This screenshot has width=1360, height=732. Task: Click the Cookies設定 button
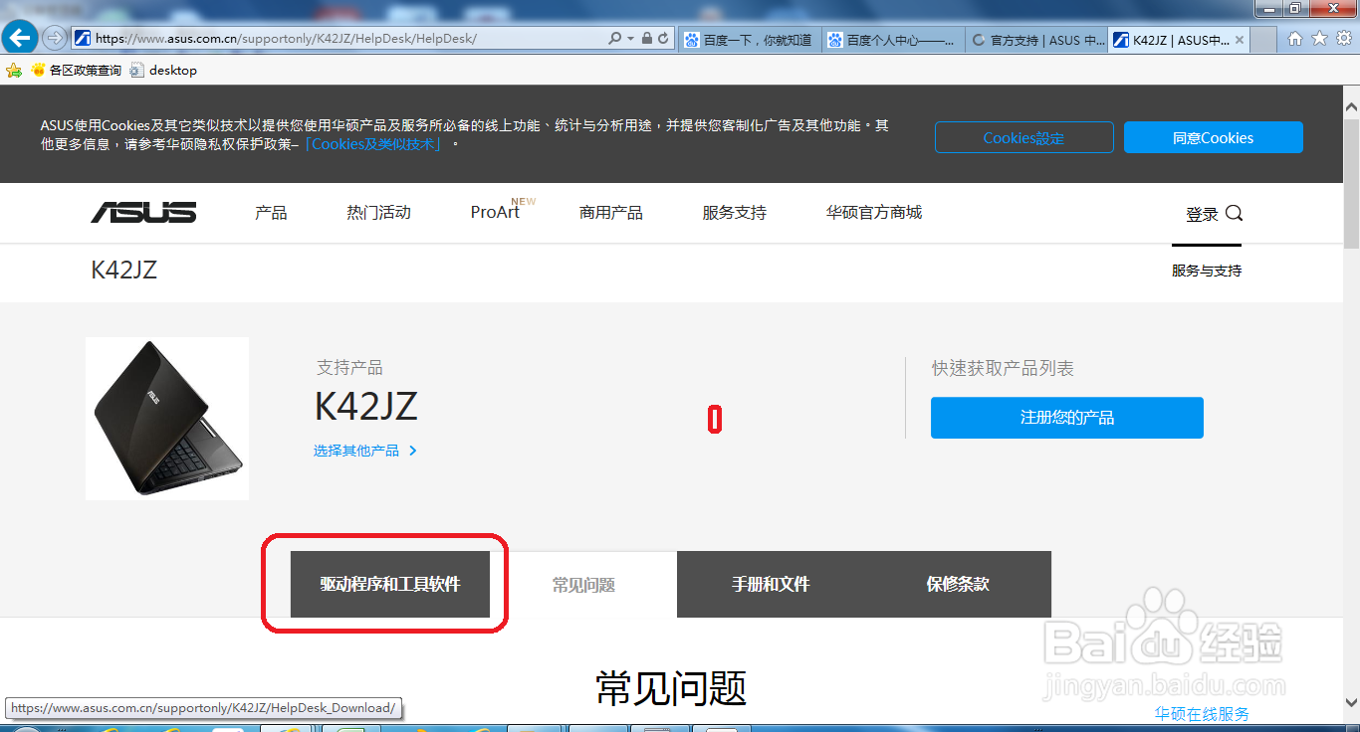coord(1023,137)
